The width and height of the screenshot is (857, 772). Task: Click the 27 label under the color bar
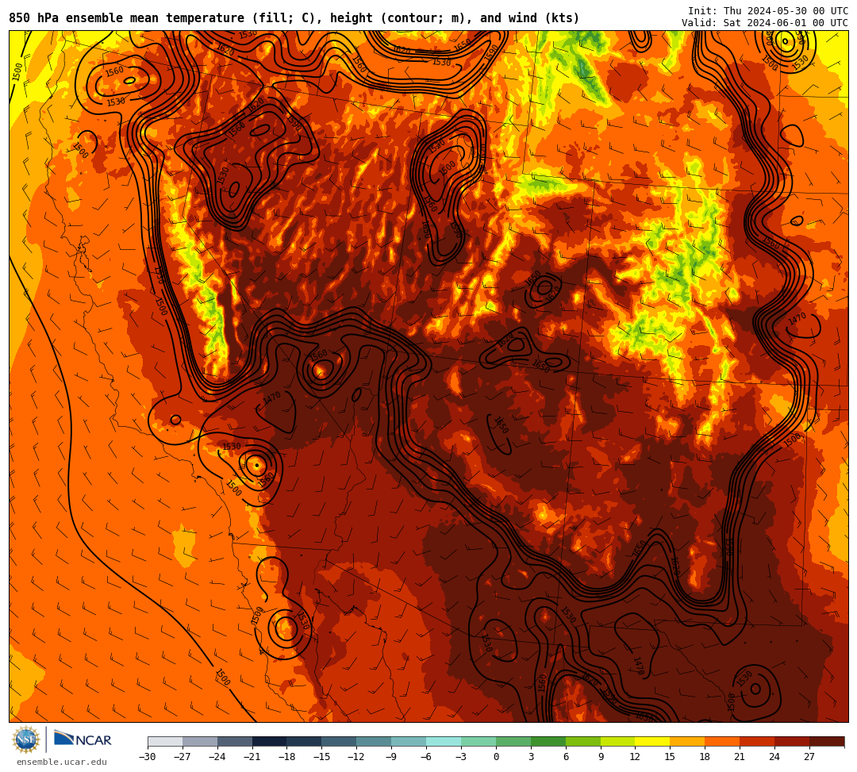pos(810,757)
